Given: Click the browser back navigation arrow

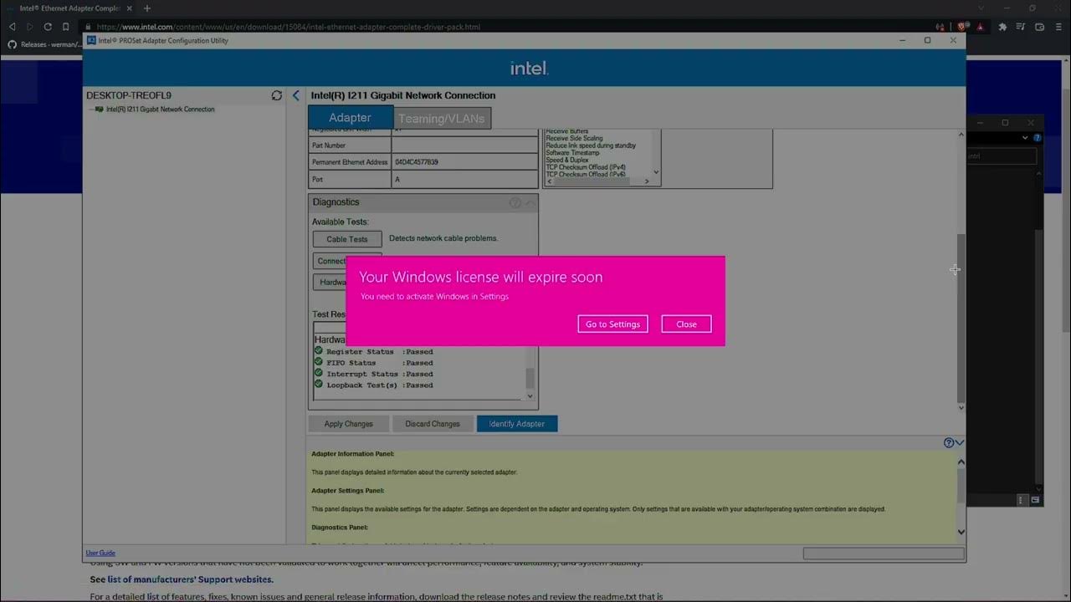Looking at the screenshot, I should pyautogui.click(x=13, y=27).
